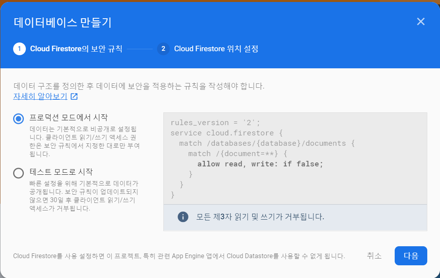The width and height of the screenshot is (440, 278).
Task: Click the 다음 button
Action: [411, 256]
